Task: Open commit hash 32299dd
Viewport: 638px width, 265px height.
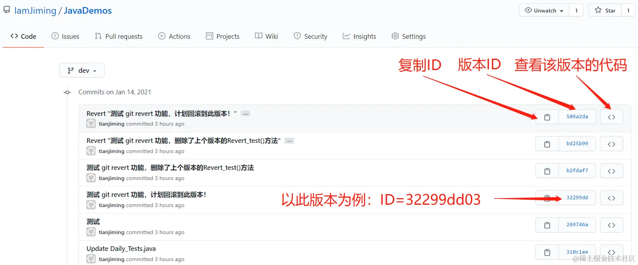Action: pyautogui.click(x=577, y=198)
